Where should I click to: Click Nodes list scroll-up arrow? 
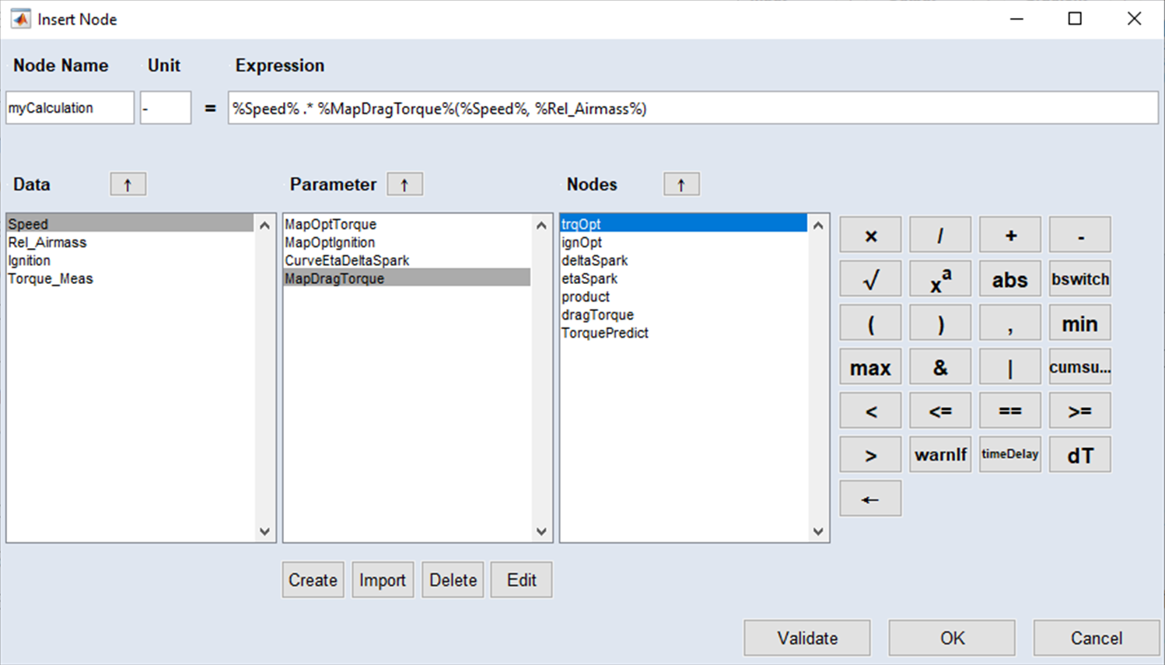point(818,226)
